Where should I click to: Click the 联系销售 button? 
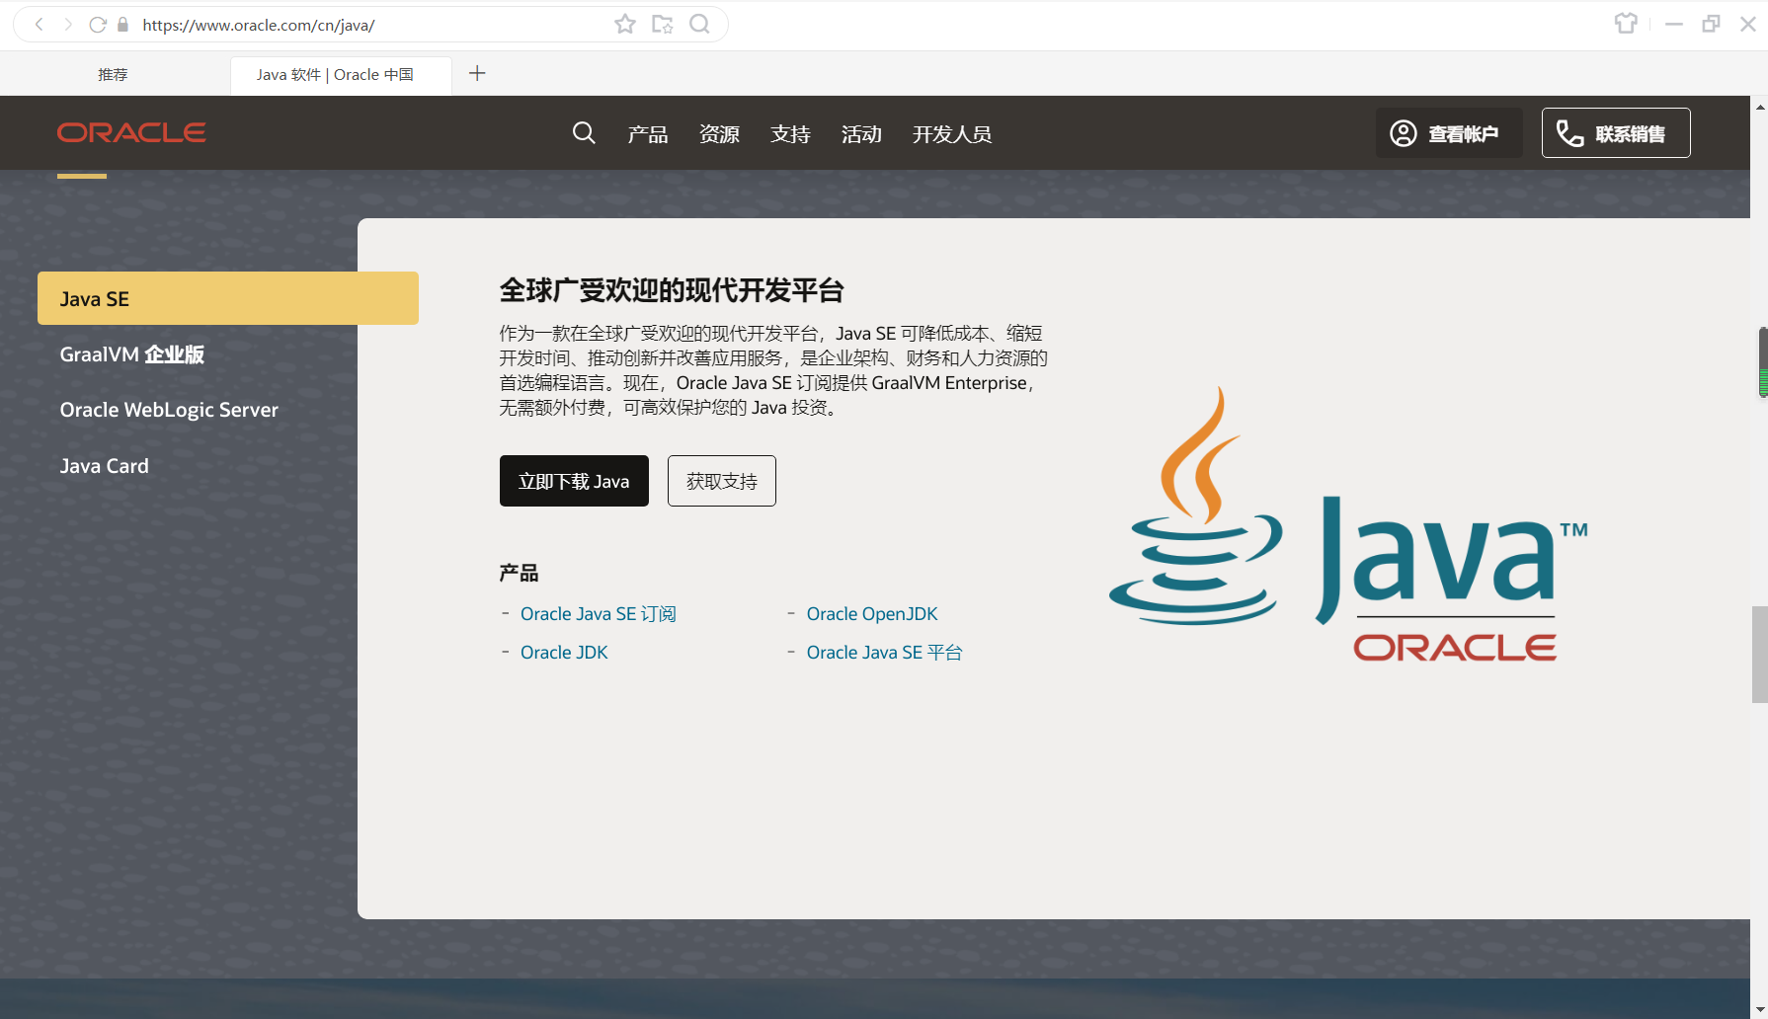click(x=1616, y=133)
